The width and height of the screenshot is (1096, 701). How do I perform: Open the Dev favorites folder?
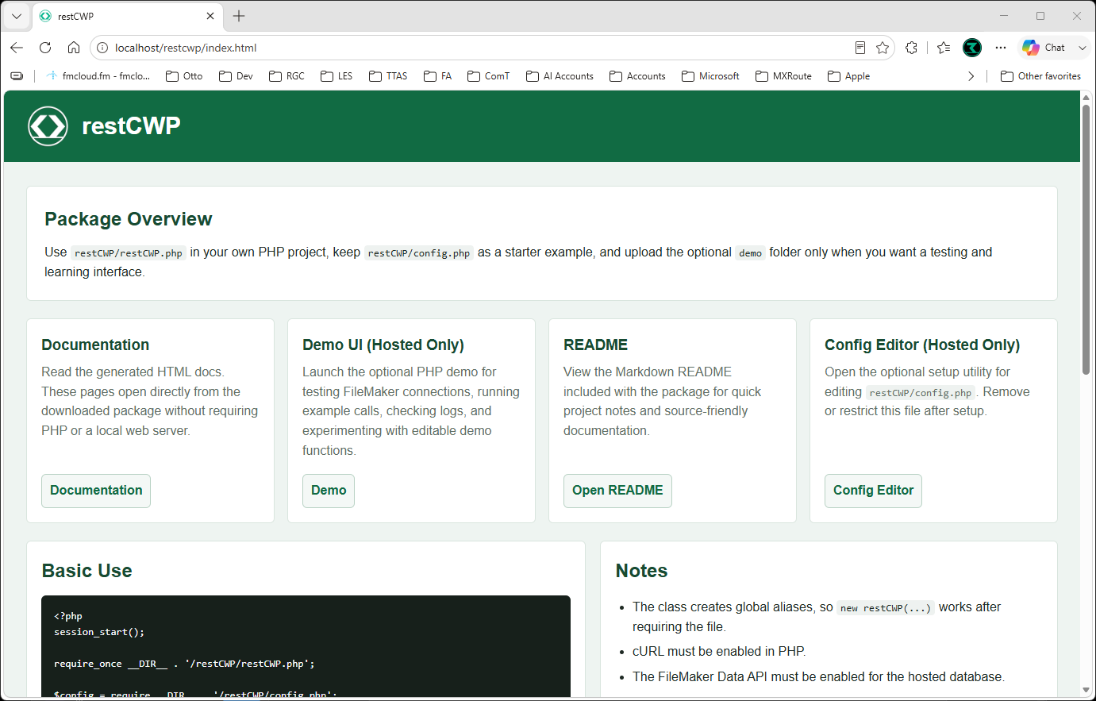(237, 76)
